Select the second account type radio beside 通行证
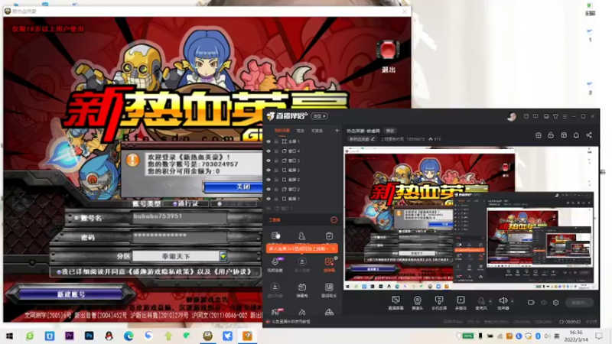The image size is (612, 344). [x=220, y=203]
